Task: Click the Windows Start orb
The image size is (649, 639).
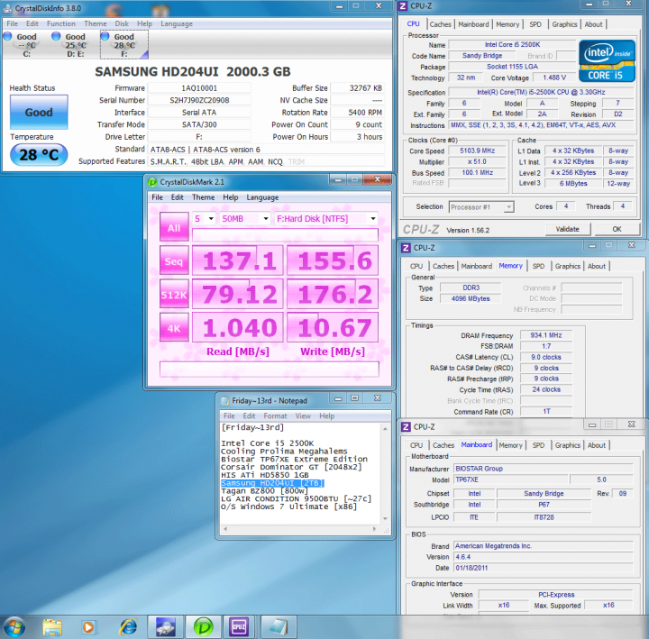Action: click(x=14, y=628)
